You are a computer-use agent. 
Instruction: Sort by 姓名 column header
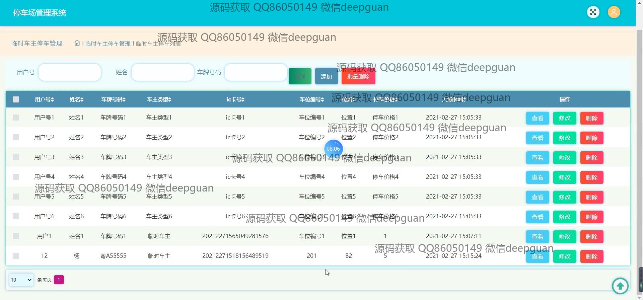click(76, 99)
